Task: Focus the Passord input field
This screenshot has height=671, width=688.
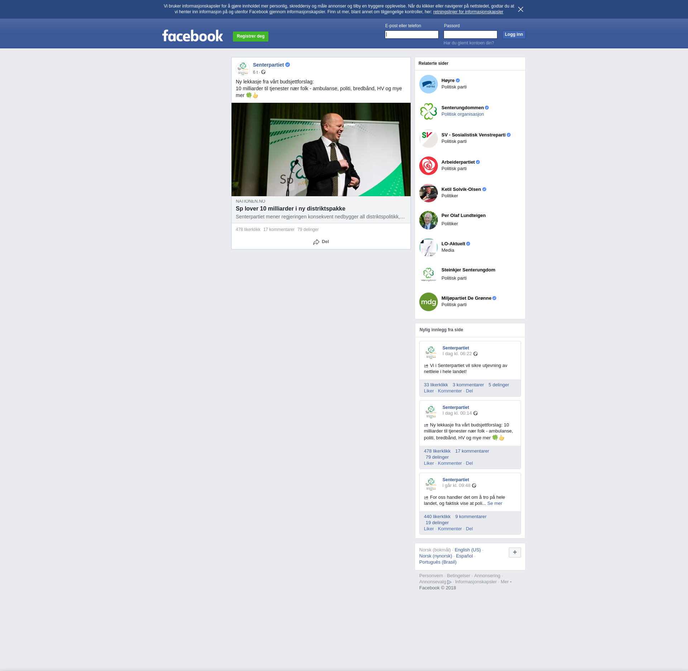Action: click(x=470, y=35)
